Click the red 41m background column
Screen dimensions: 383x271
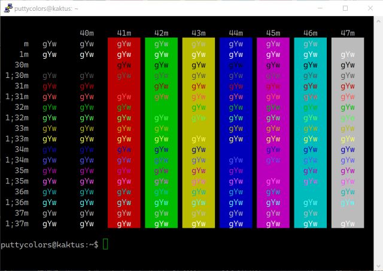pos(124,132)
